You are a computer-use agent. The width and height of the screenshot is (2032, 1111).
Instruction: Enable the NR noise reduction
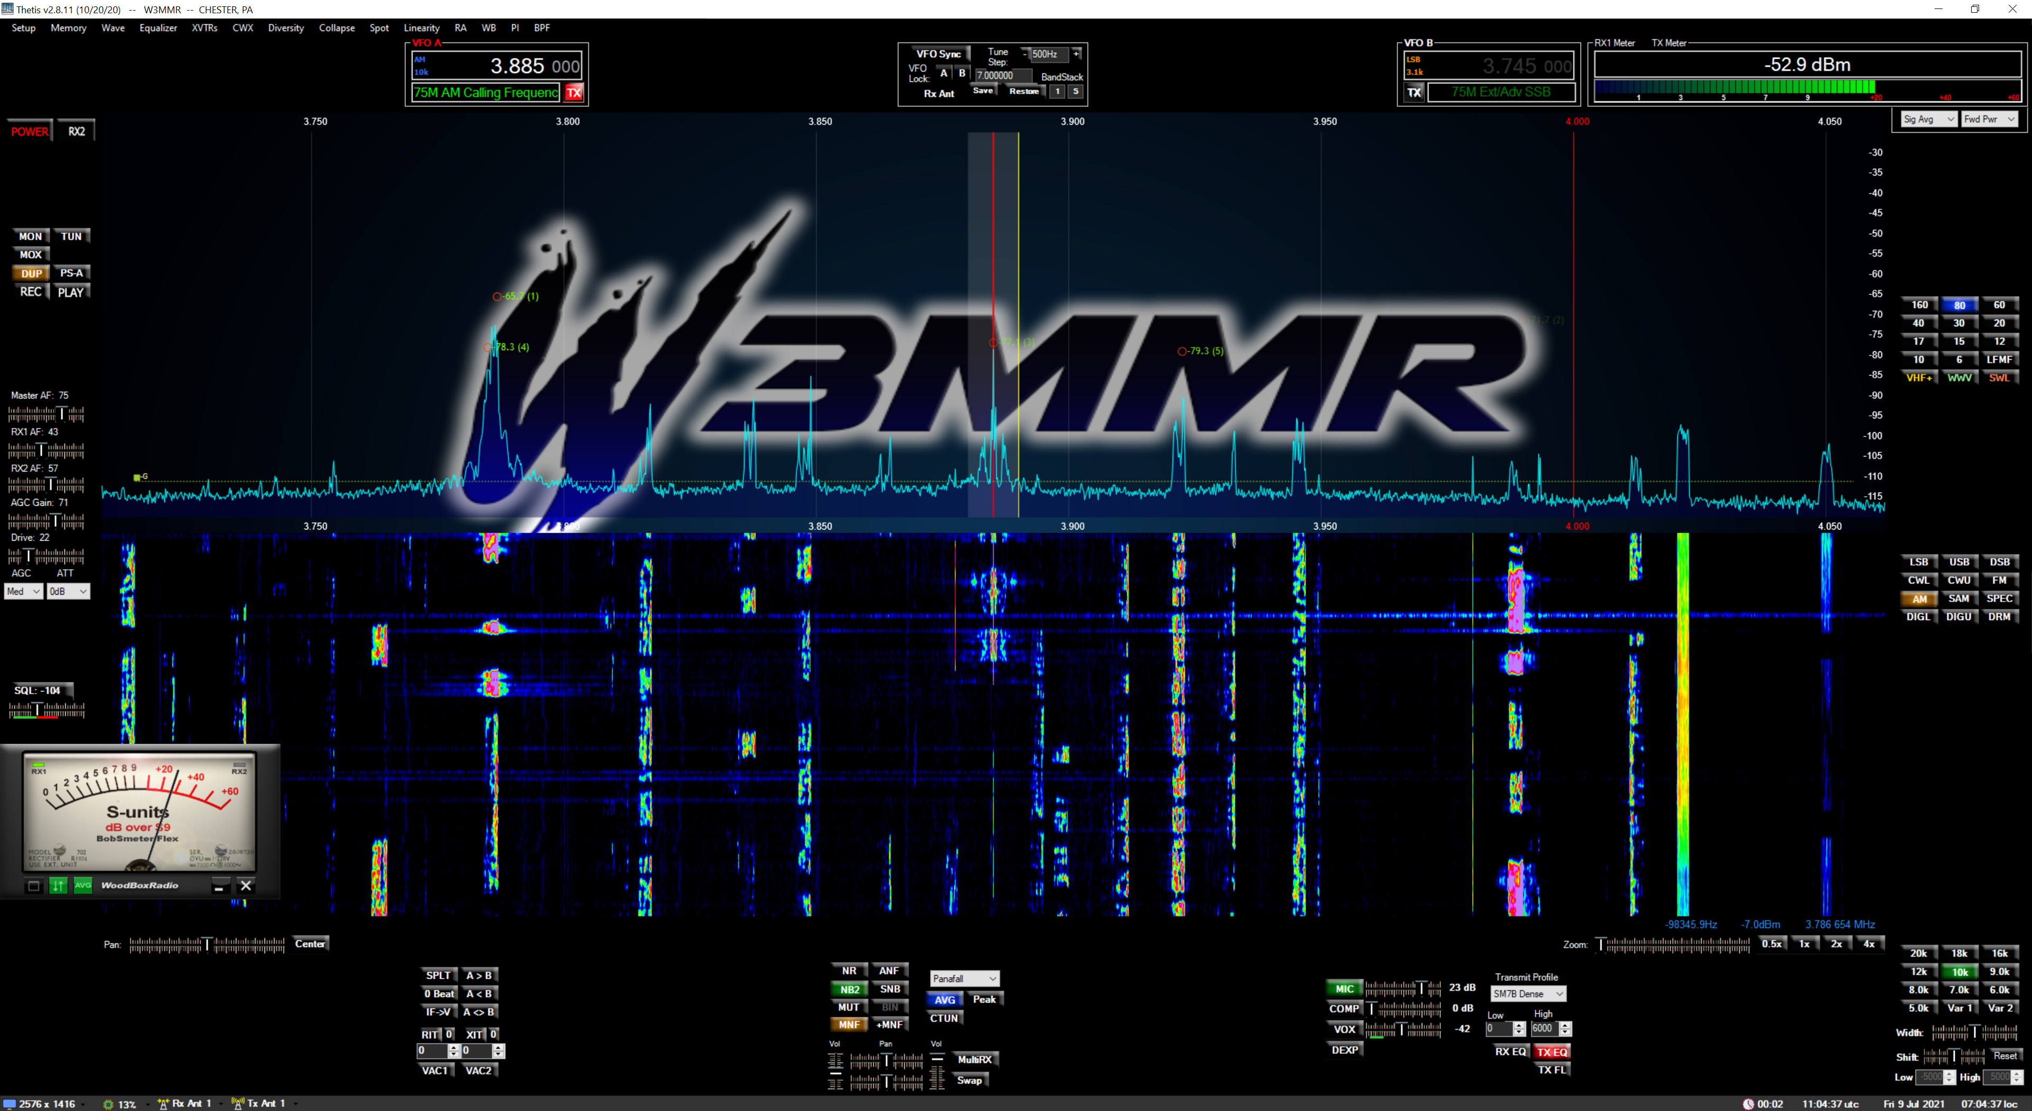[849, 971]
